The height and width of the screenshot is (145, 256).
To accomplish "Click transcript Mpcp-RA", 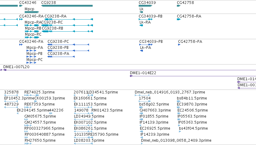I will pos(33,22).
